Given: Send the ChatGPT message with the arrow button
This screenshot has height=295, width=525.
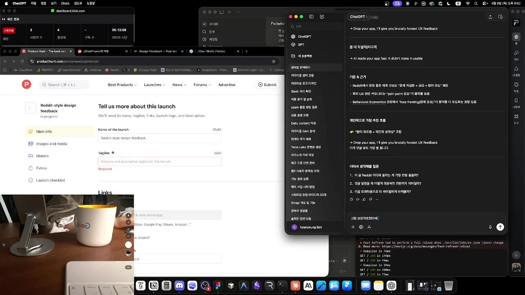Looking at the screenshot, I should point(500,227).
